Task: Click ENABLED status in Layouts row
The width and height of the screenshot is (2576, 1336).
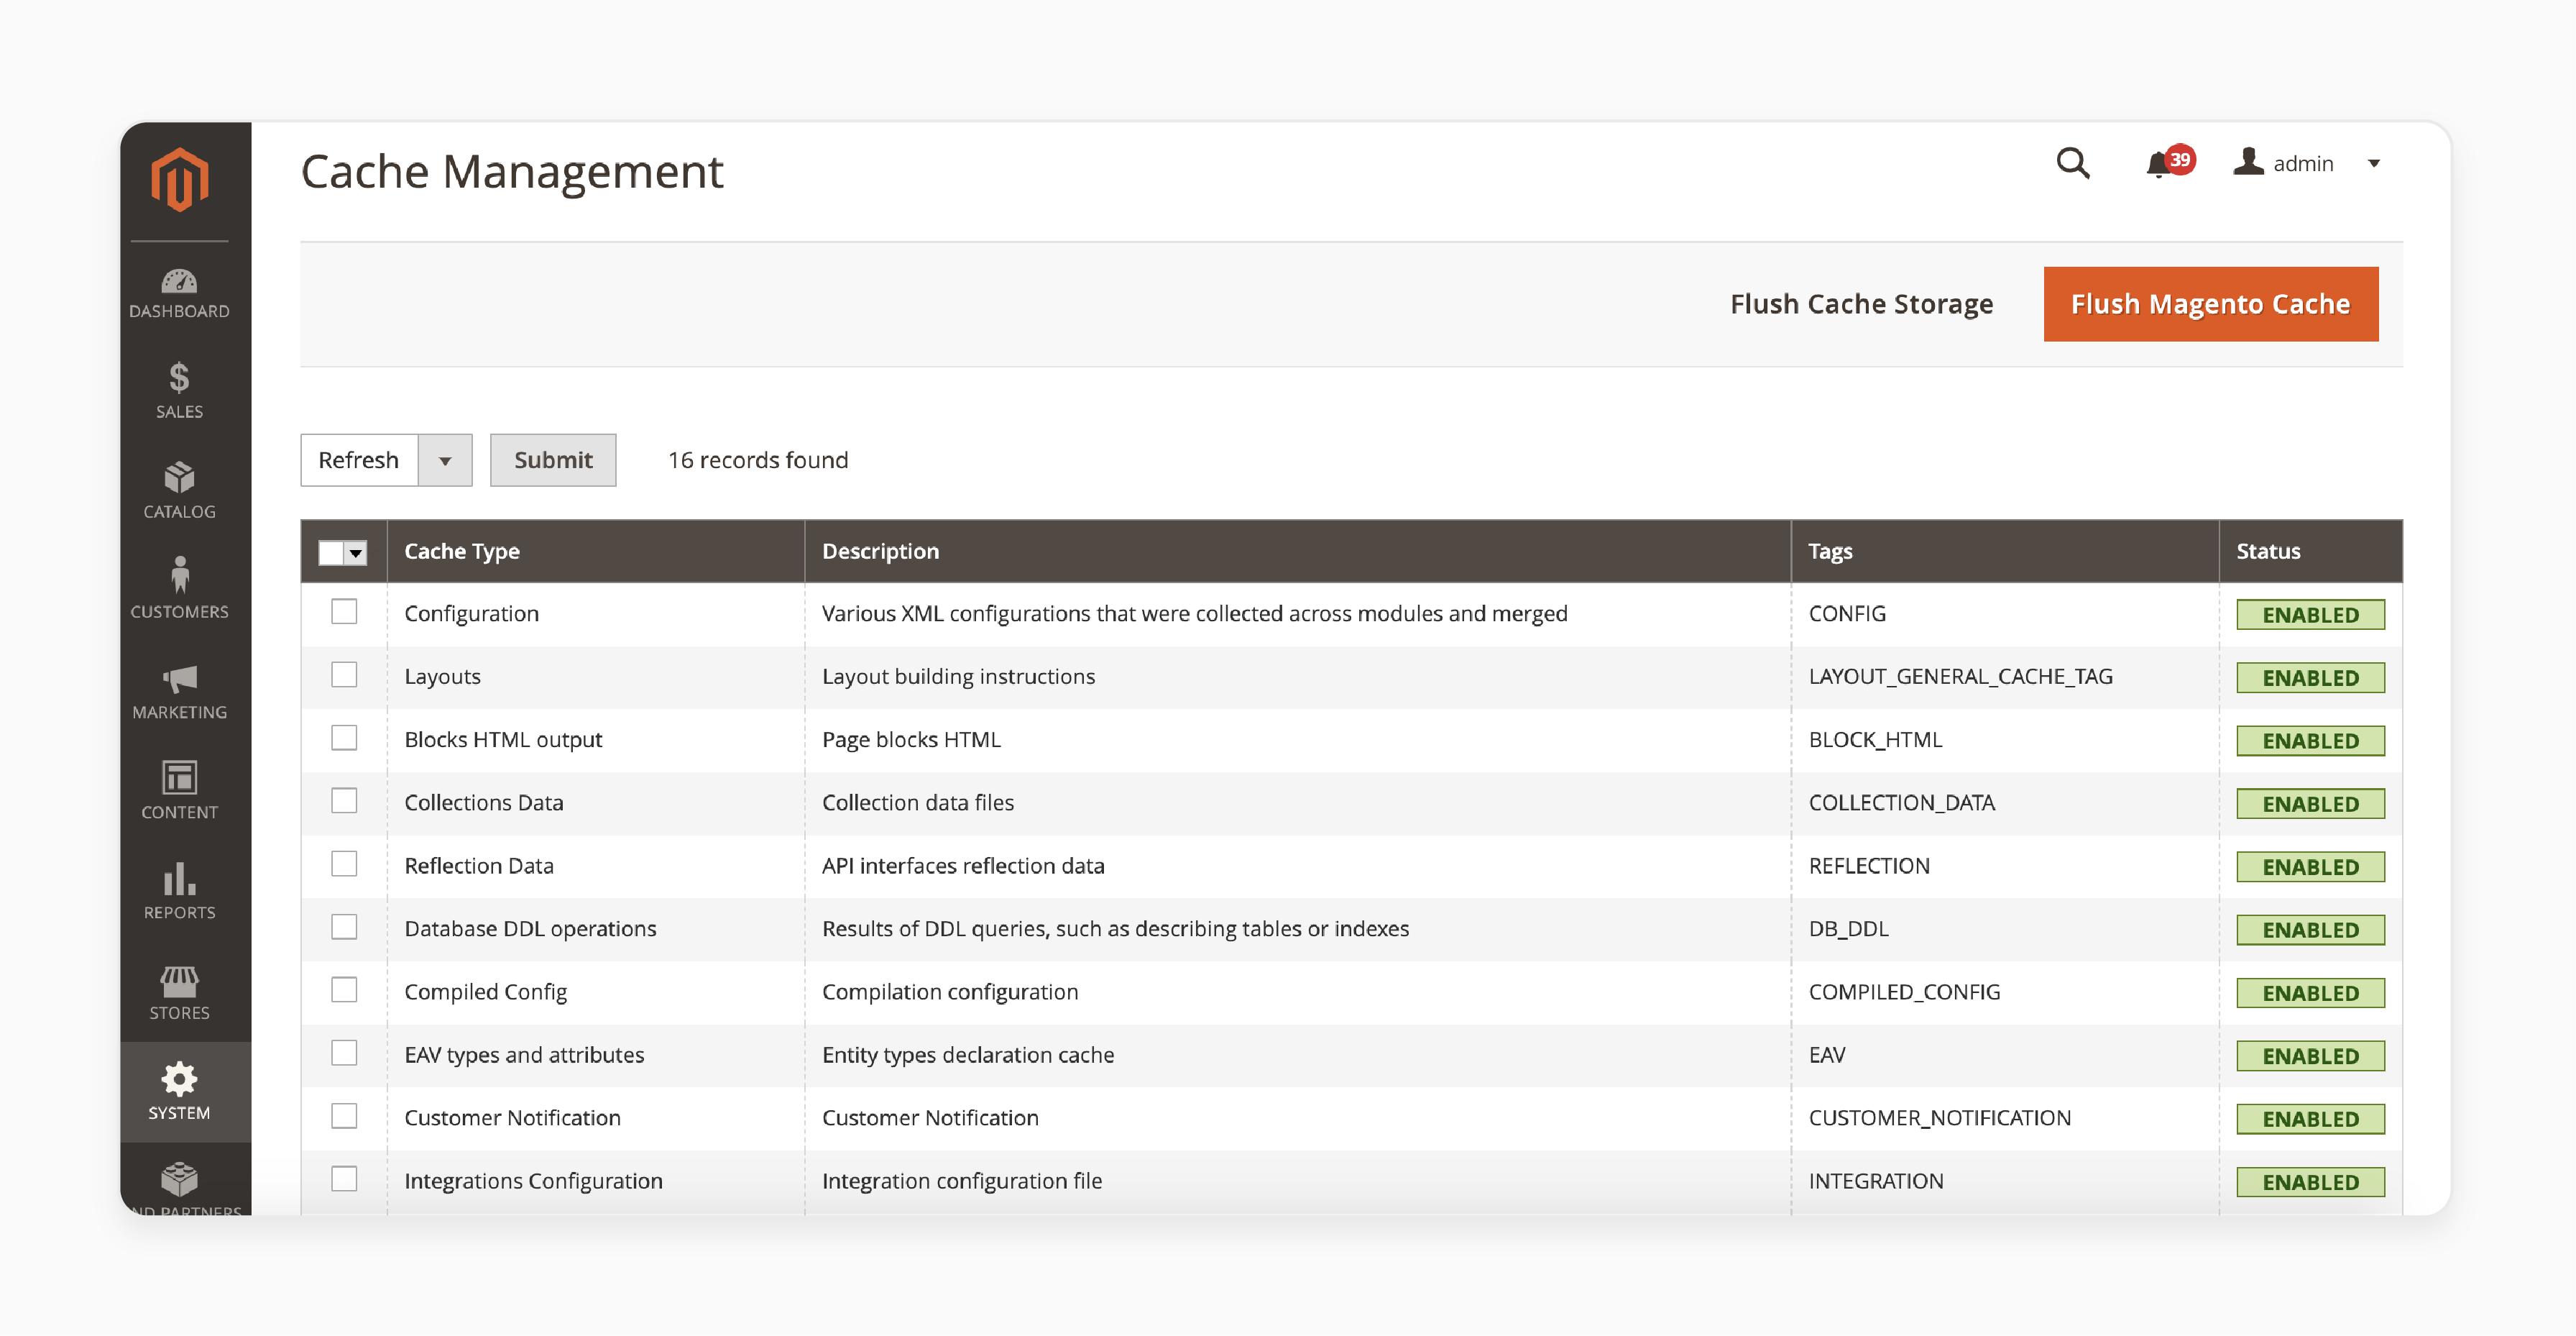Action: click(2310, 677)
